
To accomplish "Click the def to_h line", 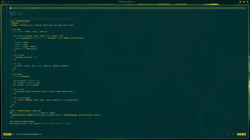I will [x=17, y=64].
